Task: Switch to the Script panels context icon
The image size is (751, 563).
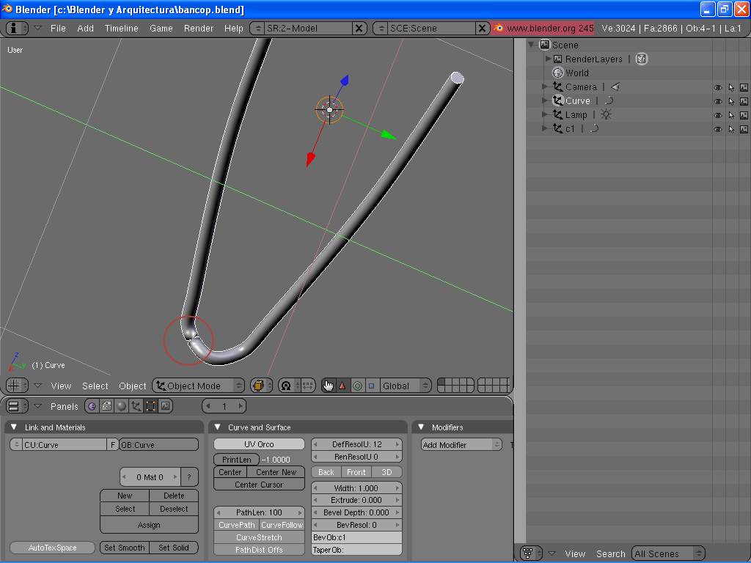Action: coord(107,406)
